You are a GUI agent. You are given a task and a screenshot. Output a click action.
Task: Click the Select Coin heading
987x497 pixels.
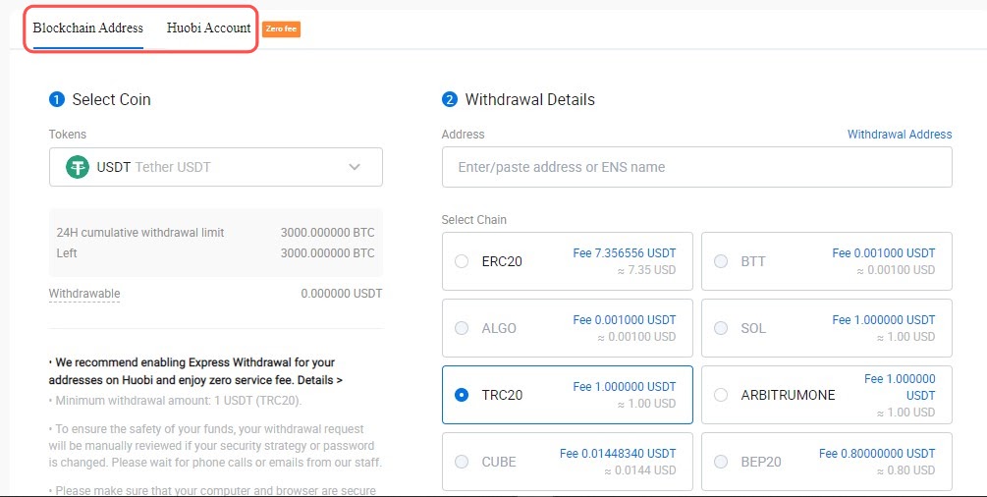(x=111, y=99)
